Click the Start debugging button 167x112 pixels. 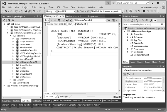pyautogui.click(x=82, y=11)
